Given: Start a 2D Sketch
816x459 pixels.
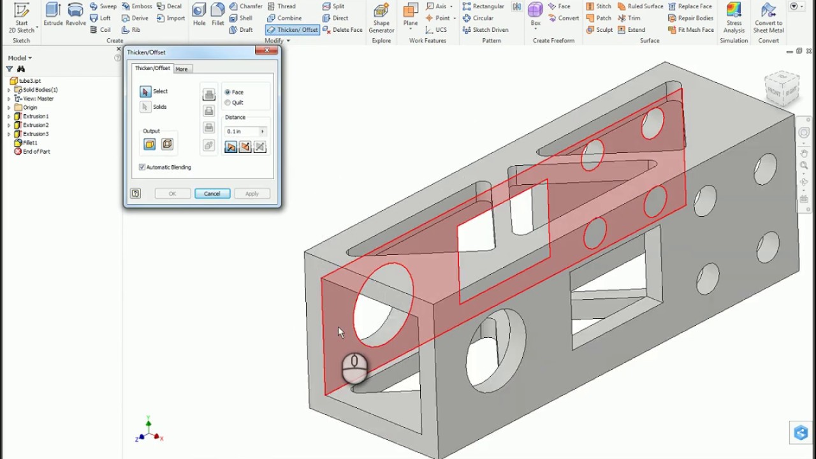Looking at the screenshot, I should [x=21, y=18].
